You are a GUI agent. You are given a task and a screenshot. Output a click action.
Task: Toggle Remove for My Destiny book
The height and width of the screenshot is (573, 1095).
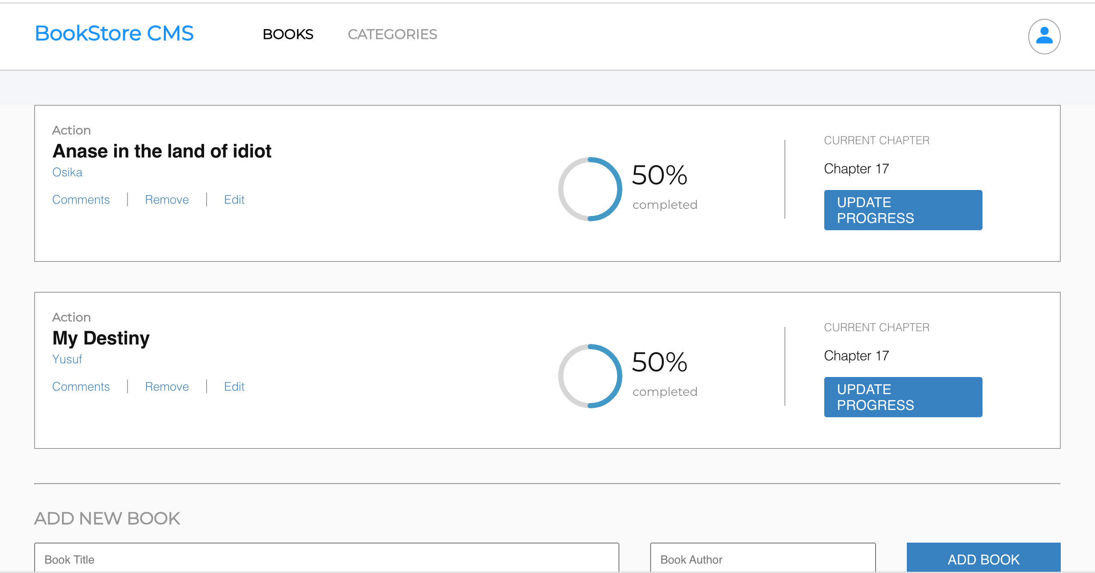tap(166, 386)
